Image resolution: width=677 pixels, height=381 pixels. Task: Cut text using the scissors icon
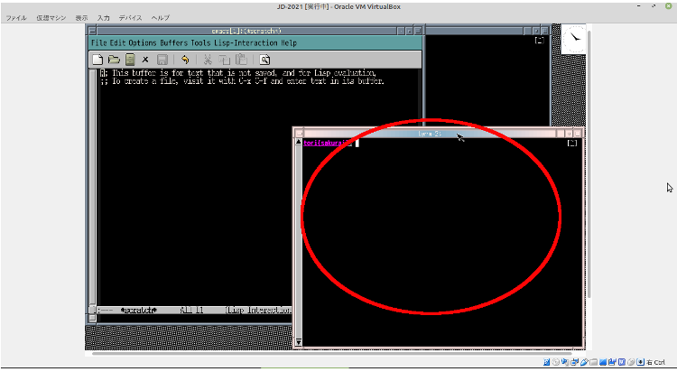click(x=208, y=60)
